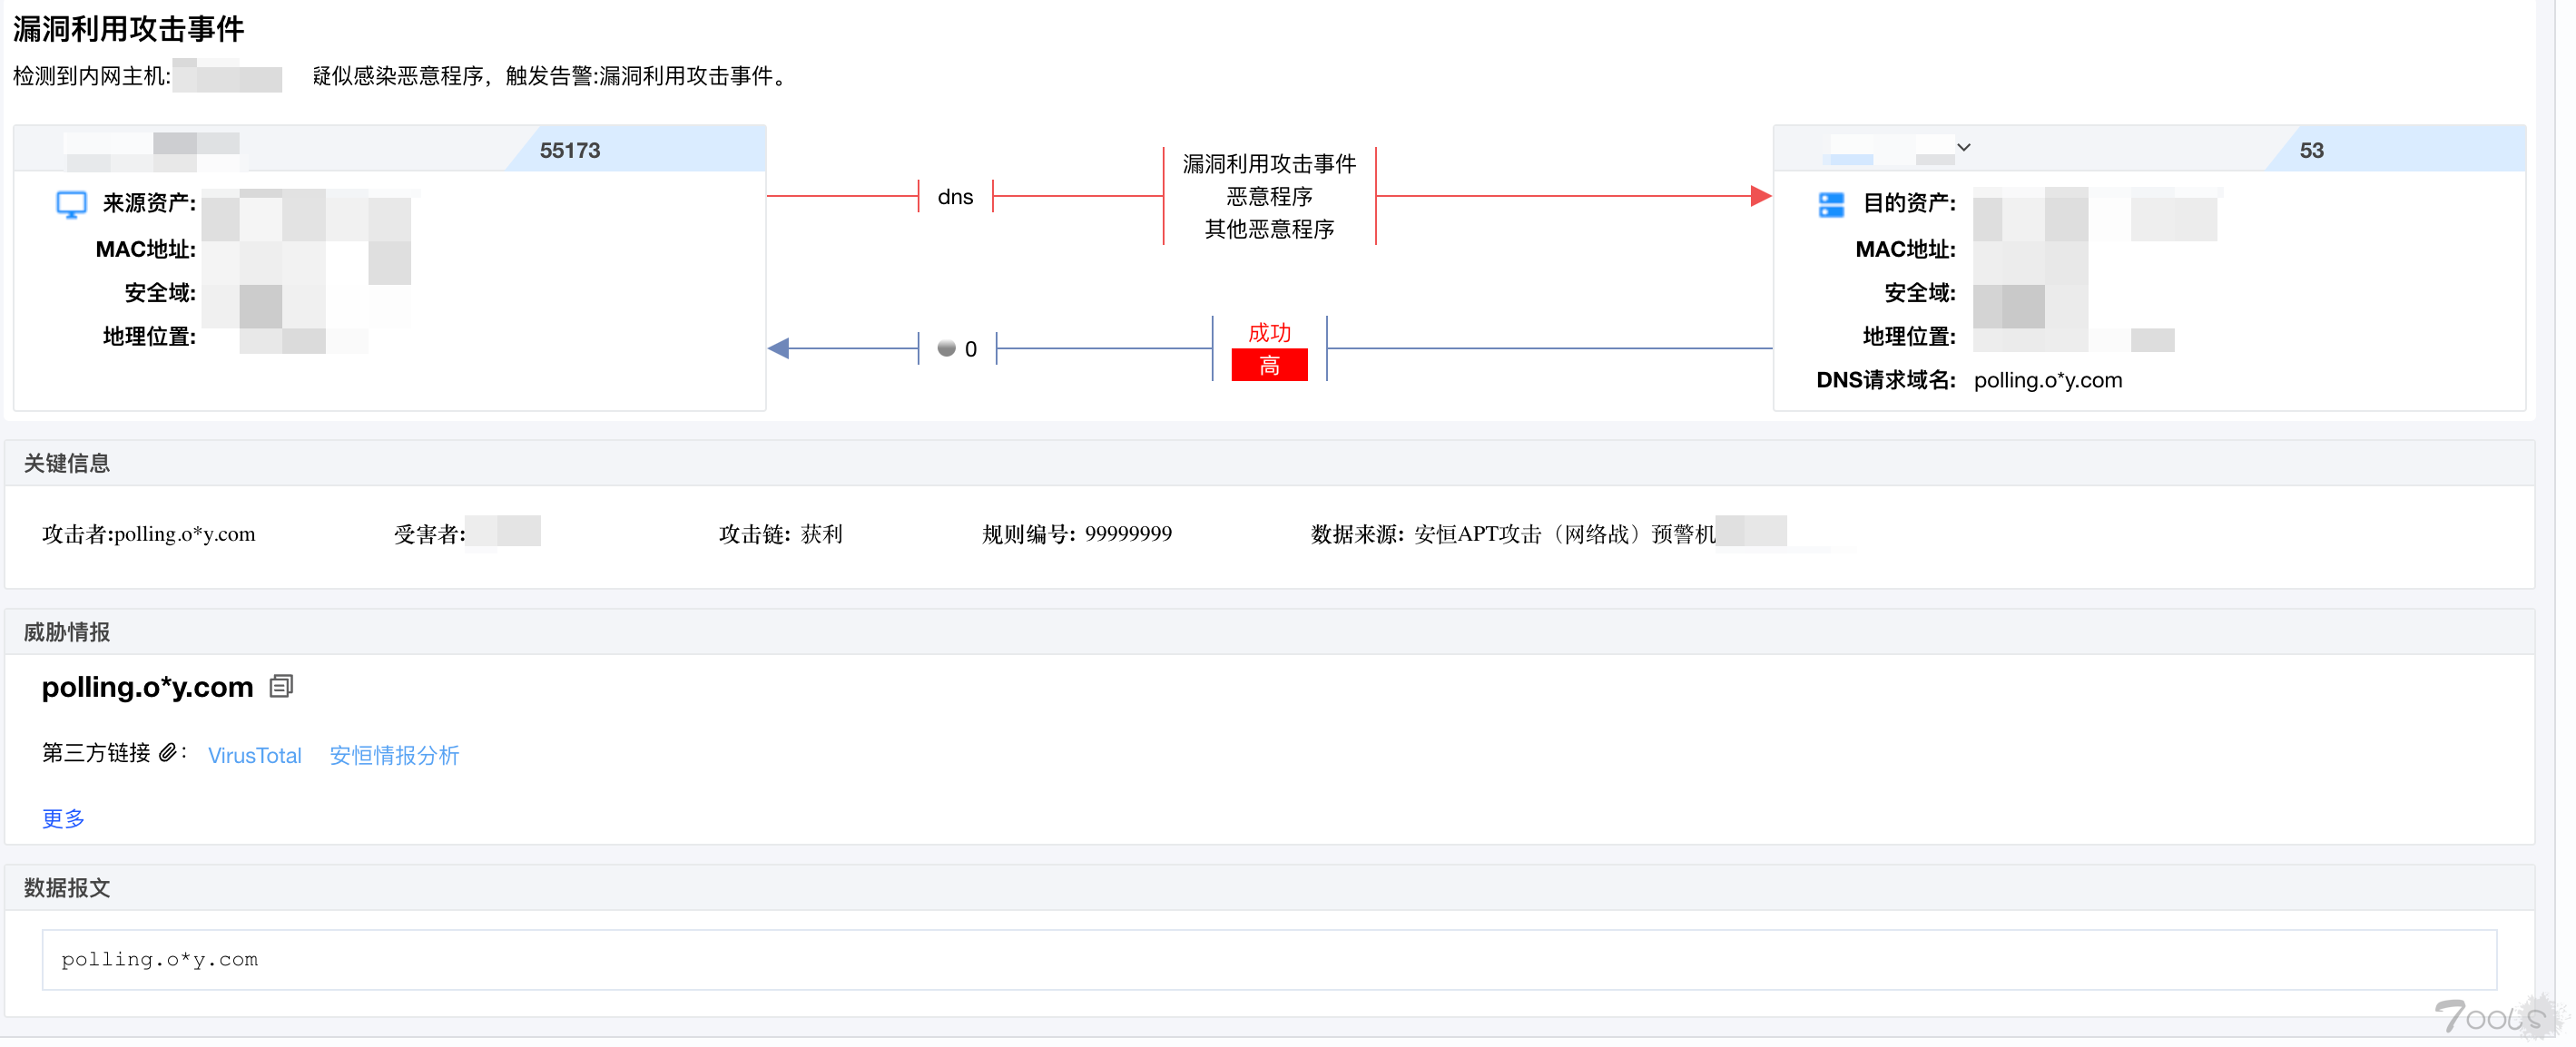Click the 来源资产 label
Image resolution: width=2576 pixels, height=1047 pixels.
148,203
